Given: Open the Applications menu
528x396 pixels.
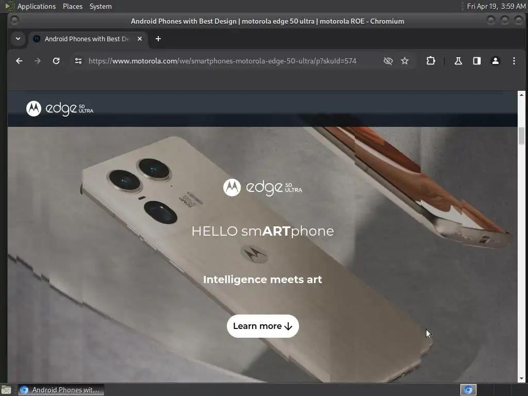Looking at the screenshot, I should pyautogui.click(x=37, y=6).
